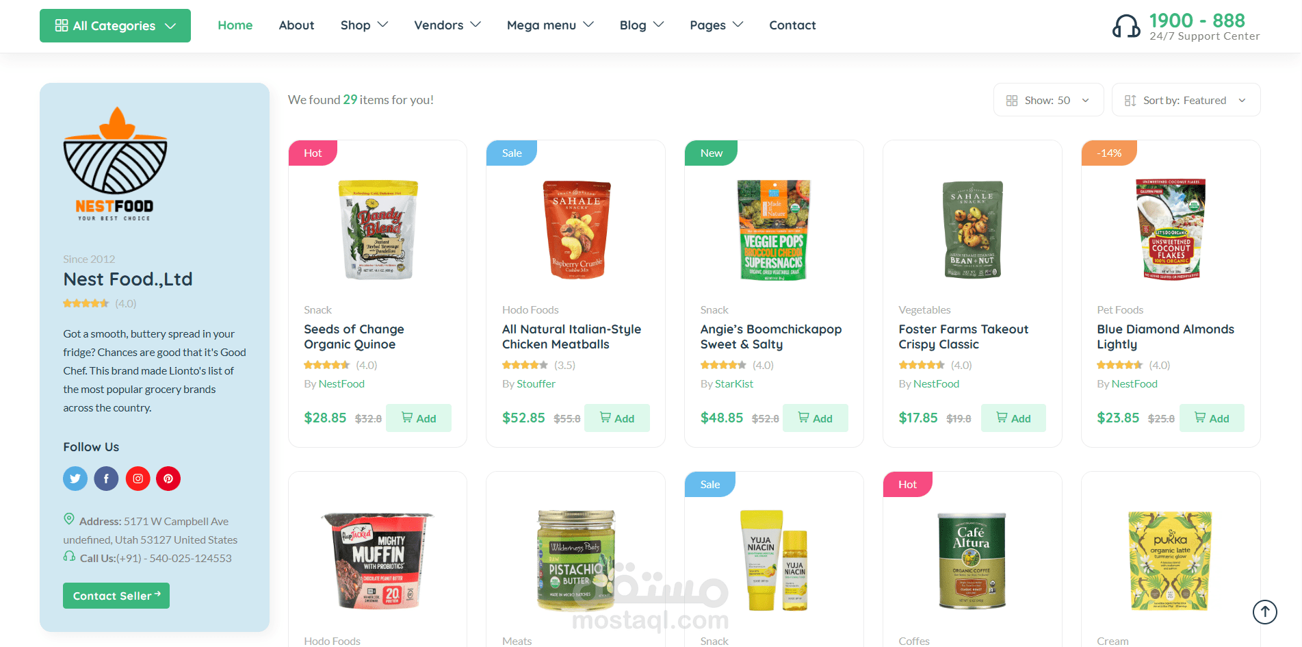Open the Pinterest social icon
The height and width of the screenshot is (647, 1302).
pos(168,479)
